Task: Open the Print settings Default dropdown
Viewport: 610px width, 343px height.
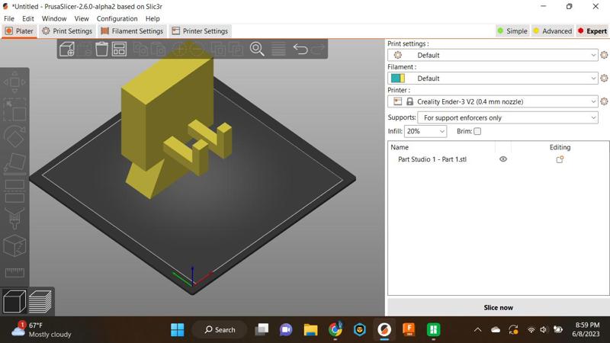Action: click(493, 55)
